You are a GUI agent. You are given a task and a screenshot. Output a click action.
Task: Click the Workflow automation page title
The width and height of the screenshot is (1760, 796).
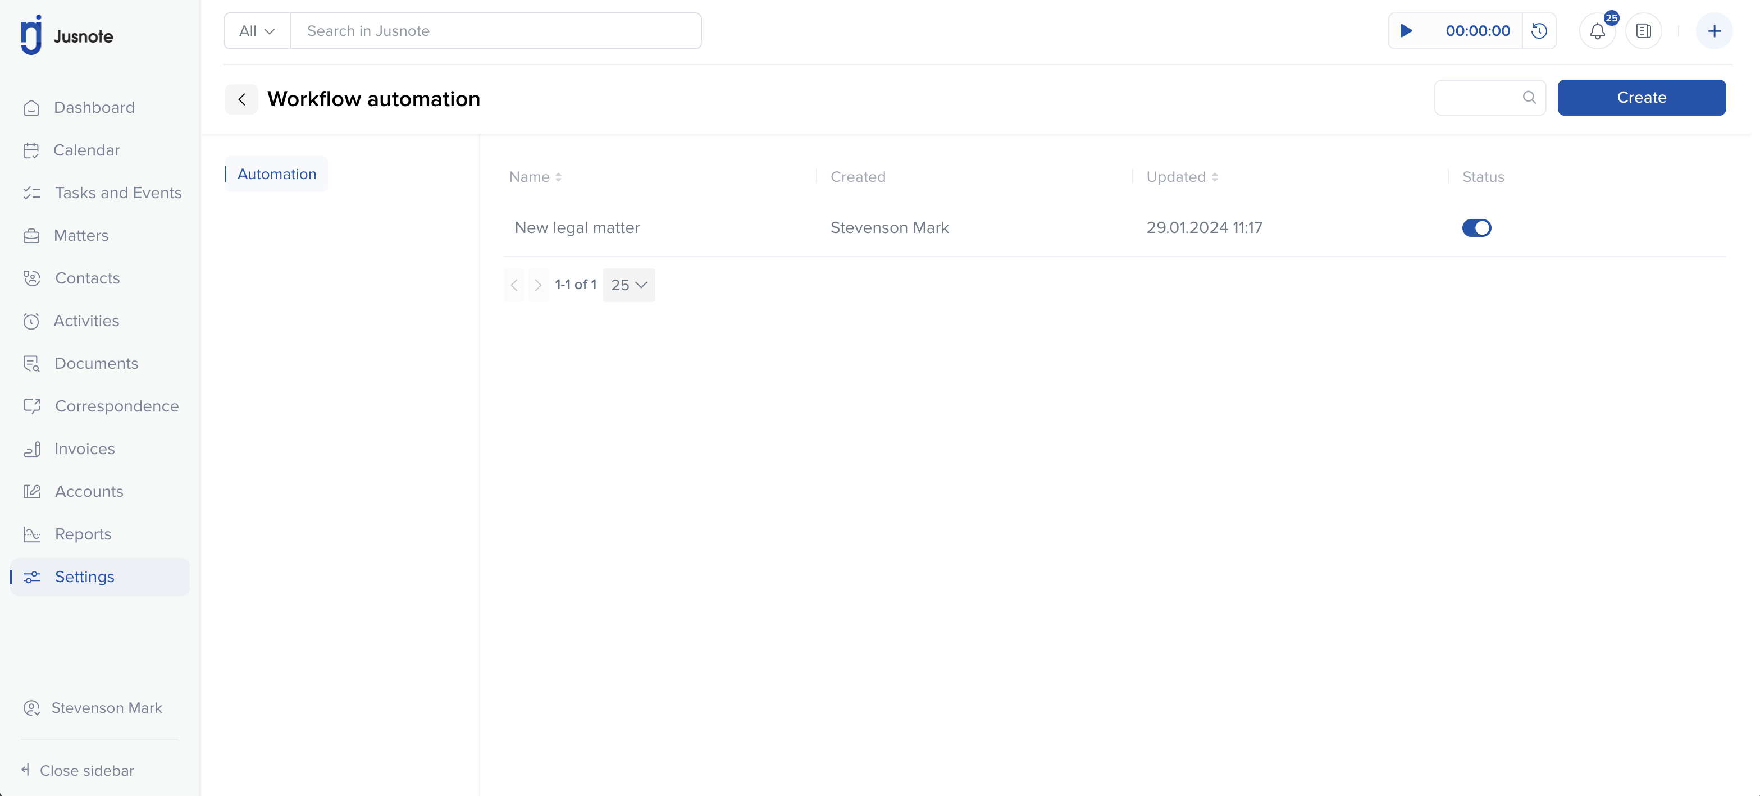[x=373, y=100]
